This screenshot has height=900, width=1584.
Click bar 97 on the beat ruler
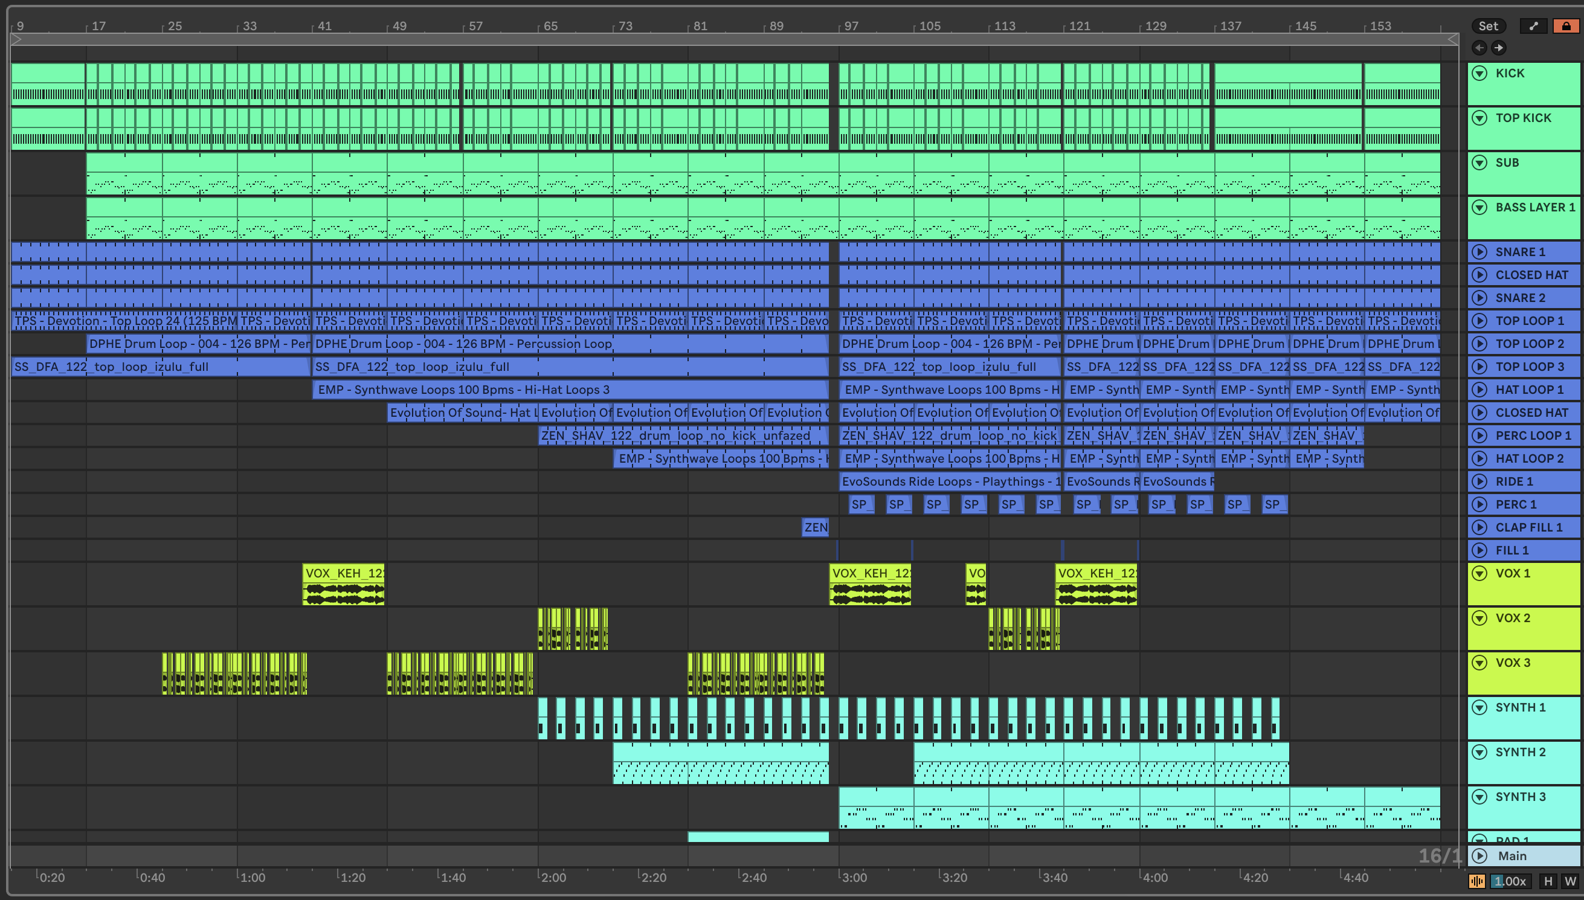coord(851,26)
